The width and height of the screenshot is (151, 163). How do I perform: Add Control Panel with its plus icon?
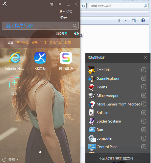point(144,147)
